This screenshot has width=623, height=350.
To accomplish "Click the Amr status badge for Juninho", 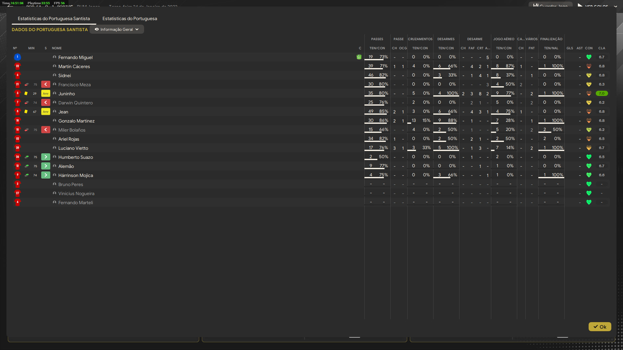I will click(46, 93).
